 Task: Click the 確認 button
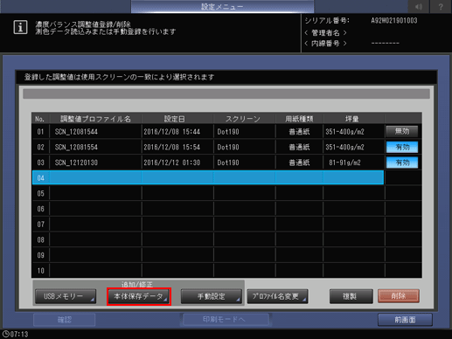(x=65, y=320)
